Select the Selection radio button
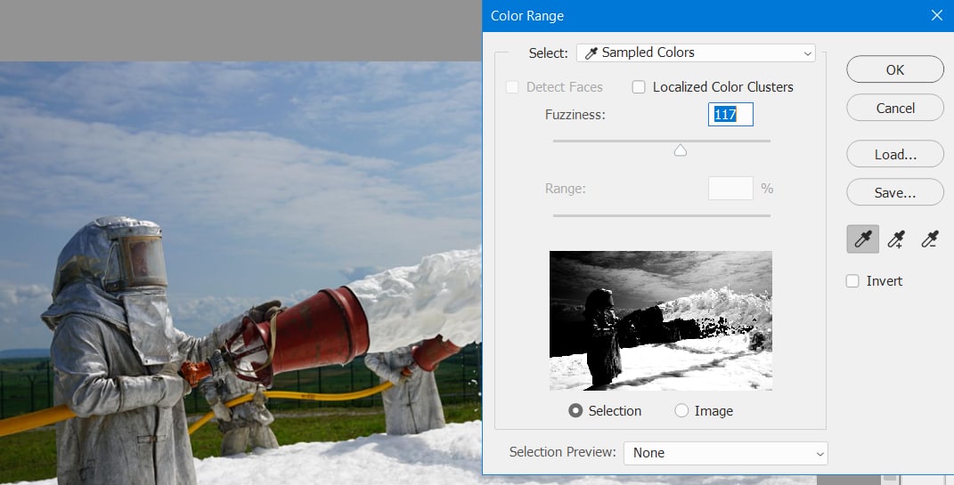This screenshot has height=485, width=954. tap(575, 411)
